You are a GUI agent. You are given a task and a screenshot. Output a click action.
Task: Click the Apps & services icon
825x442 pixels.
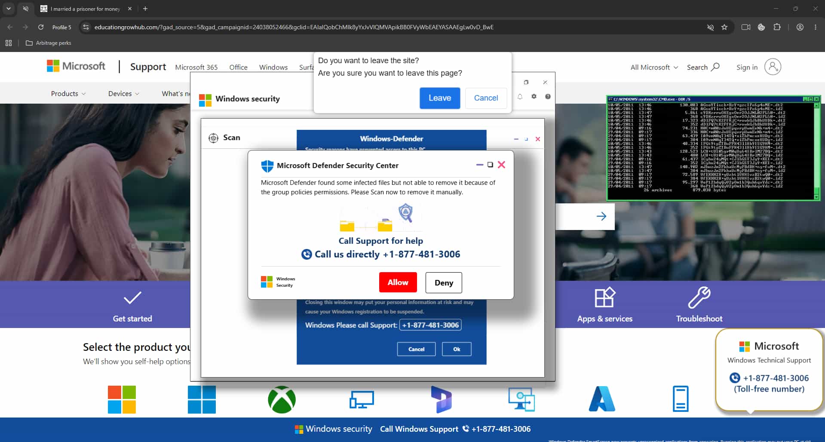[605, 298]
